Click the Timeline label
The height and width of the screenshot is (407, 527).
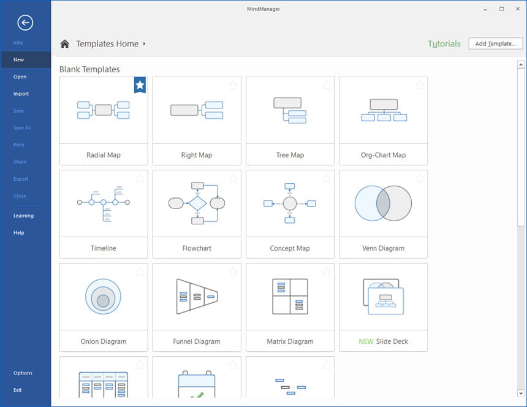[x=103, y=248]
